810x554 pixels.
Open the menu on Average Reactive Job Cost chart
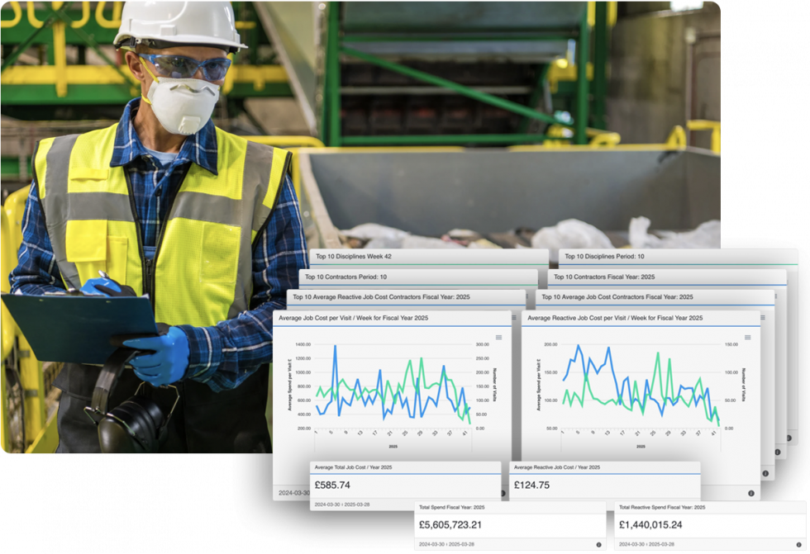point(748,339)
